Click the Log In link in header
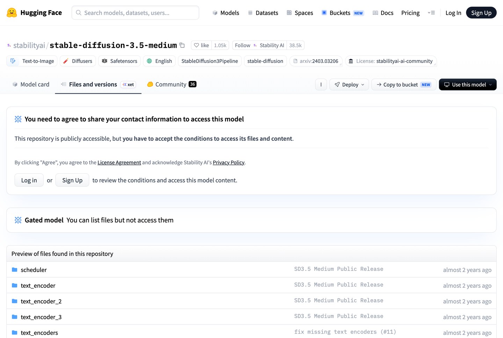This screenshot has width=503, height=338. (x=453, y=13)
